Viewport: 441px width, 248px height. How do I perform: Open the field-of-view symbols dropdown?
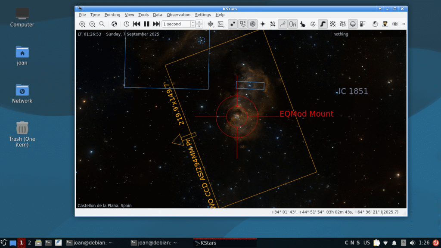221,24
